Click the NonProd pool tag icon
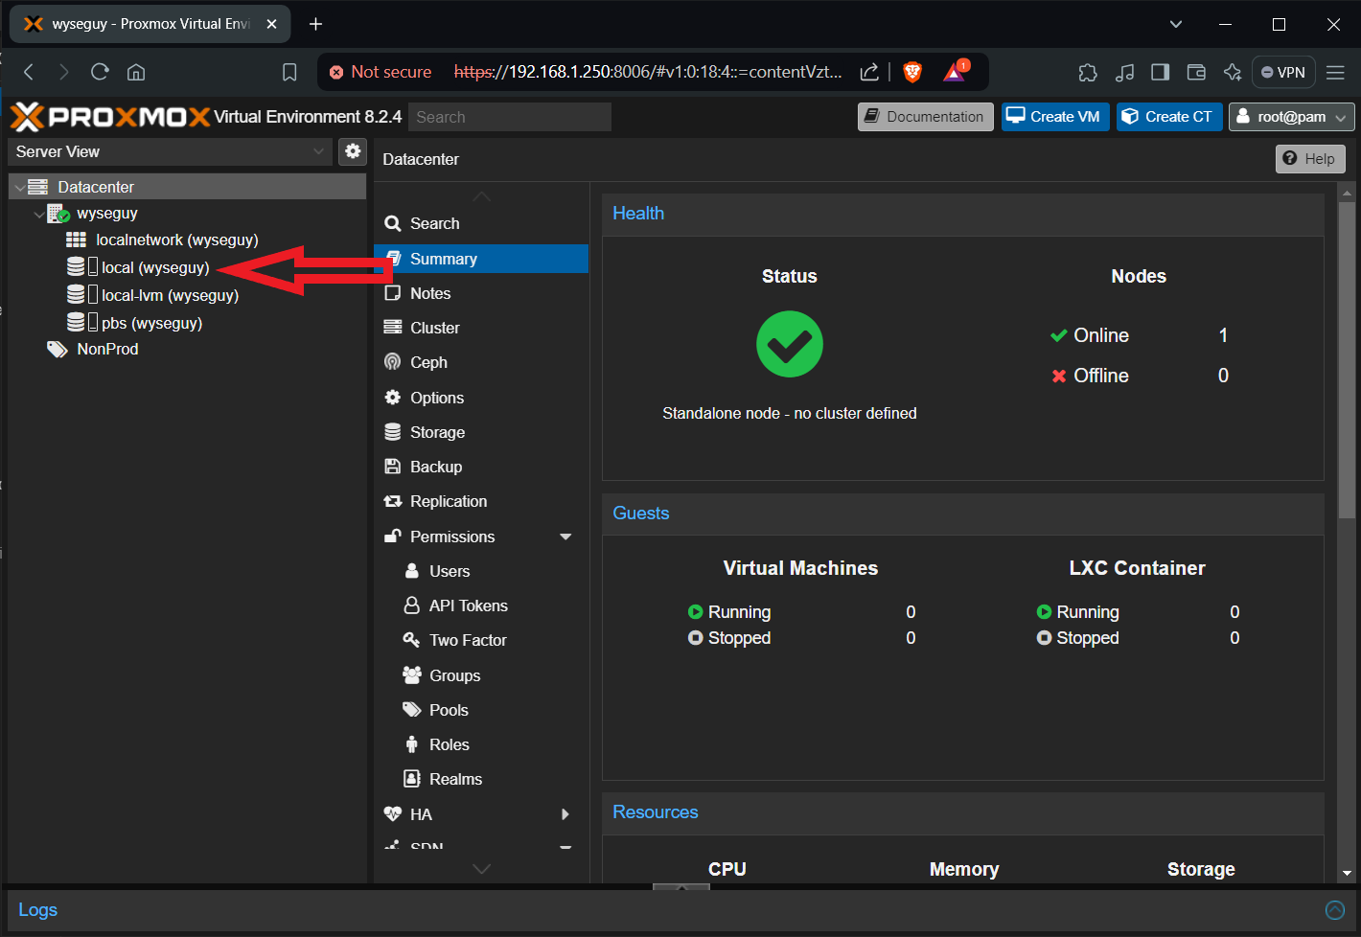1361x937 pixels. (58, 349)
